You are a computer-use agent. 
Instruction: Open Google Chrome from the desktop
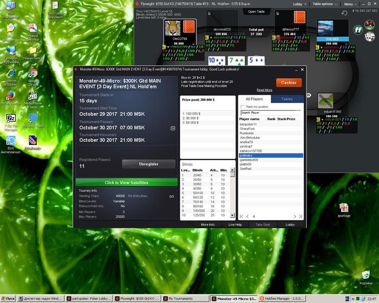point(32,74)
